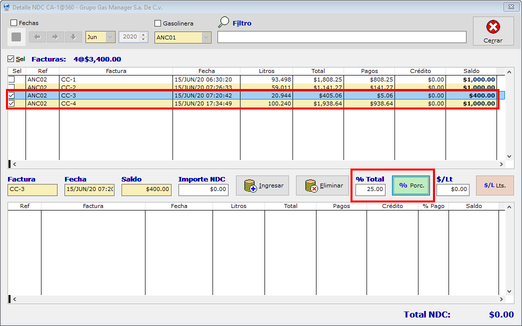The width and height of the screenshot is (522, 326).
Task: Click the gray square stop button
Action: click(16, 37)
